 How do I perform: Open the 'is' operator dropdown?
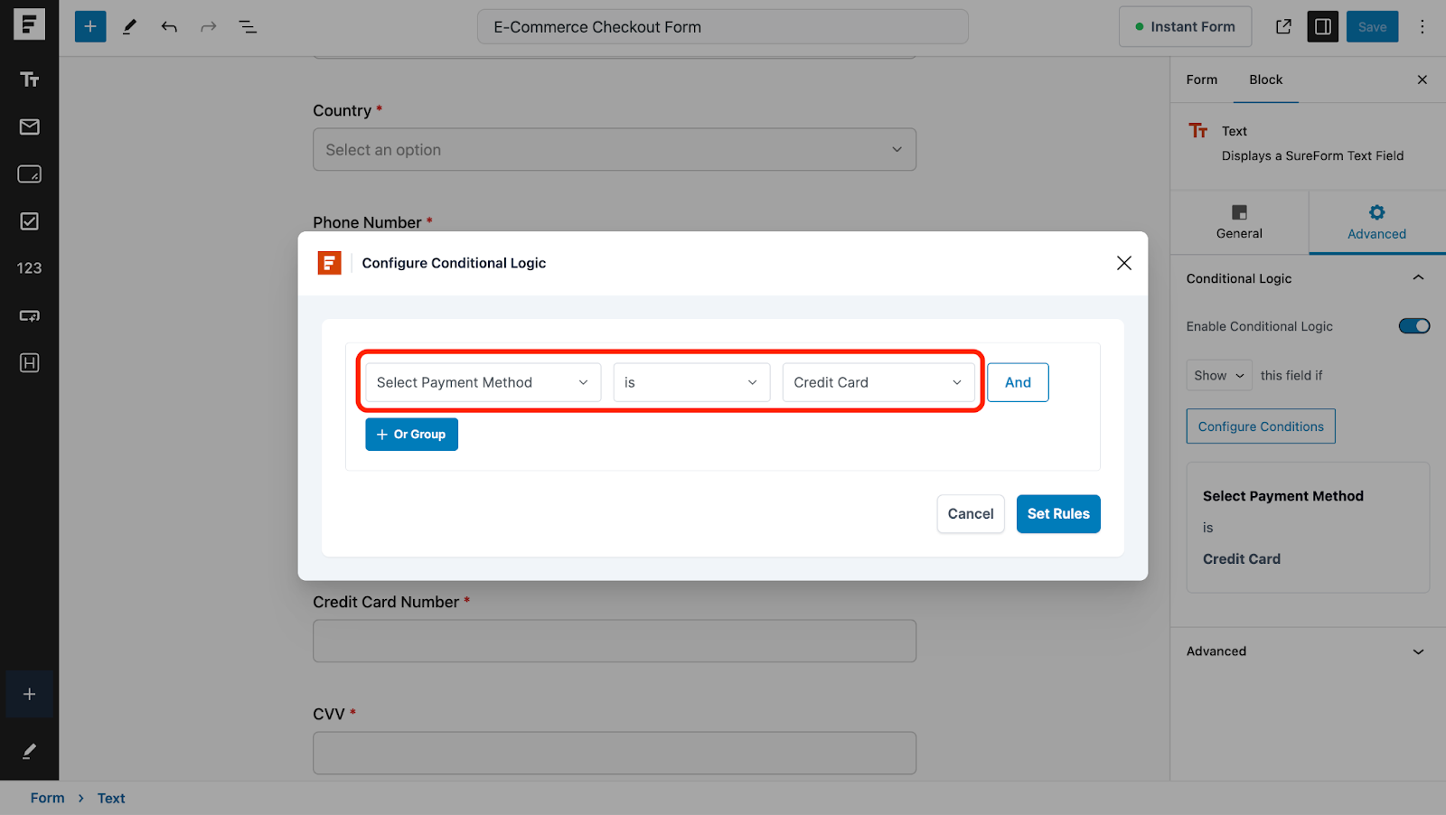(691, 382)
